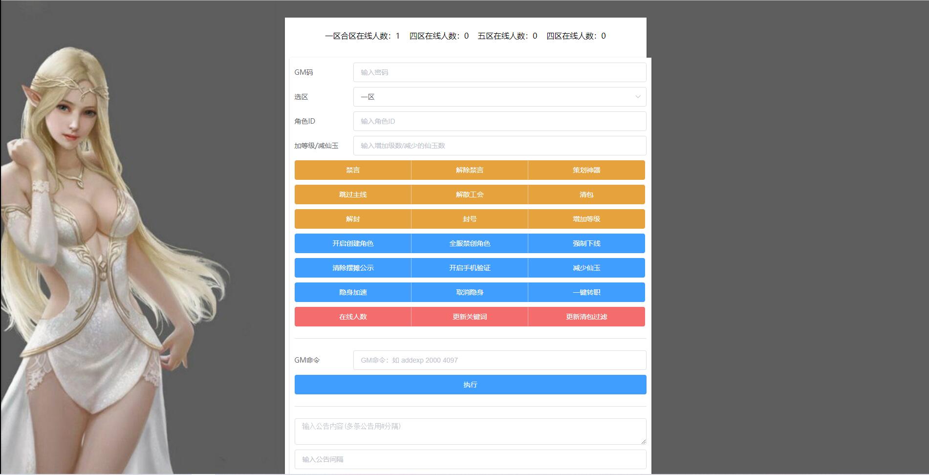Click 开启创建角色 to enable character creation
Image resolution: width=929 pixels, height=475 pixels.
point(352,243)
